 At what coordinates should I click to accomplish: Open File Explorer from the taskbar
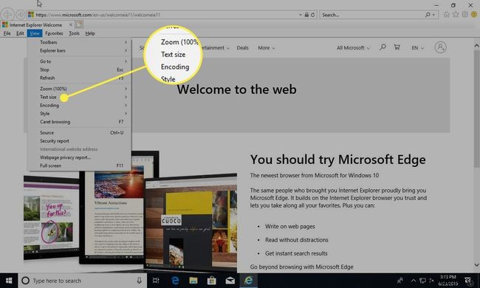coord(193,281)
